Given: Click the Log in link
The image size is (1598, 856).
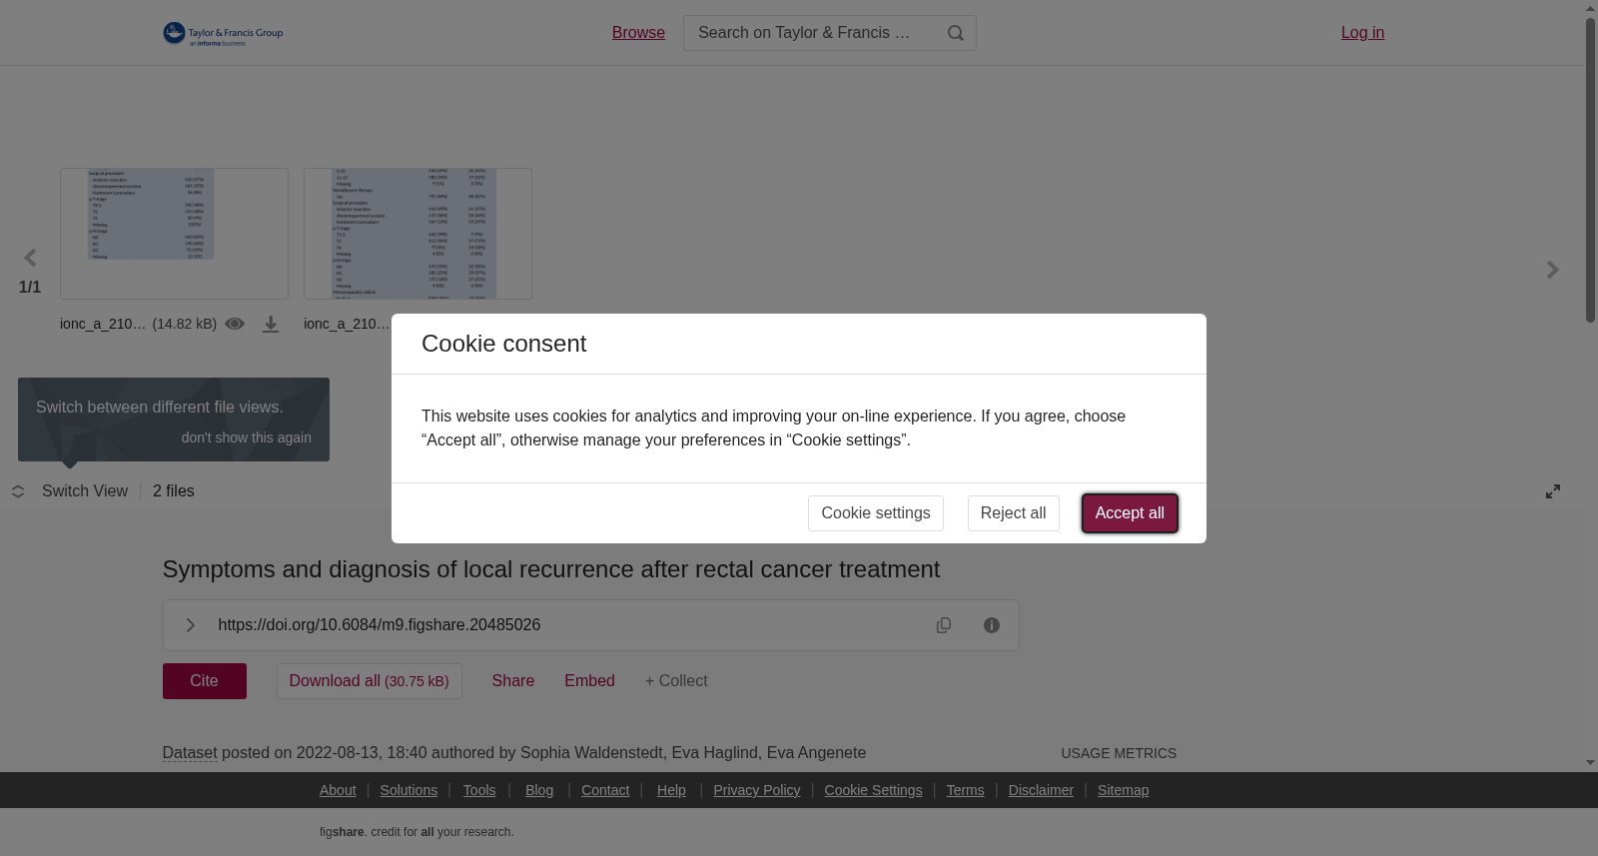Looking at the screenshot, I should point(1362,33).
